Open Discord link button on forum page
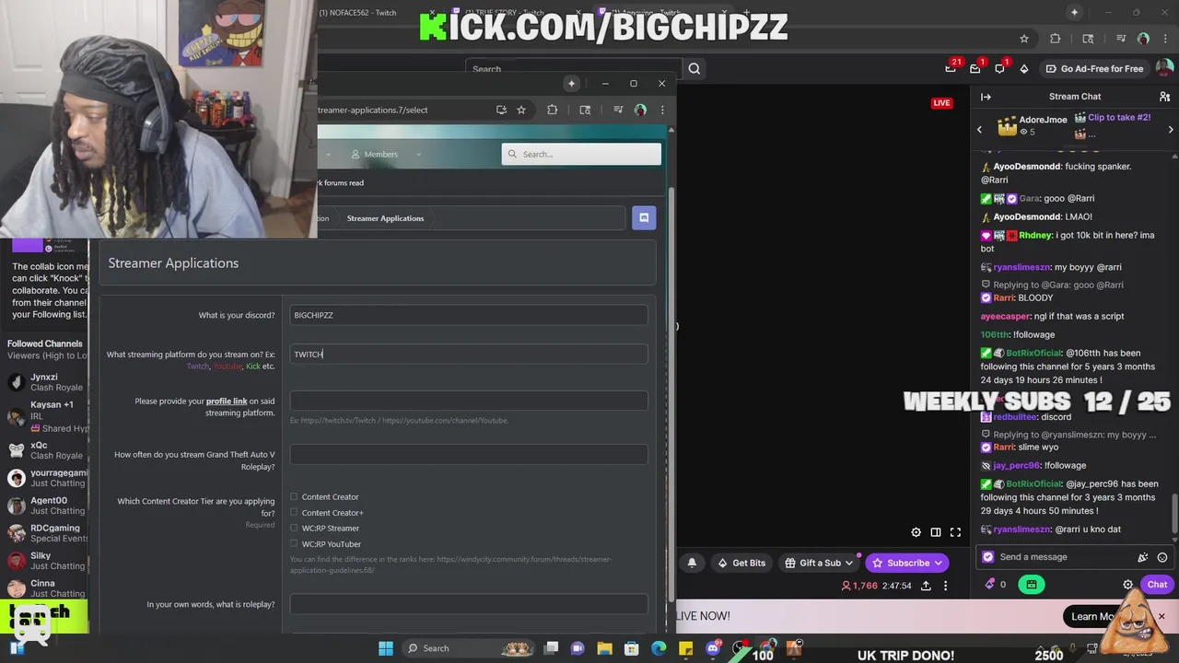This screenshot has height=663, width=1179. pos(644,218)
